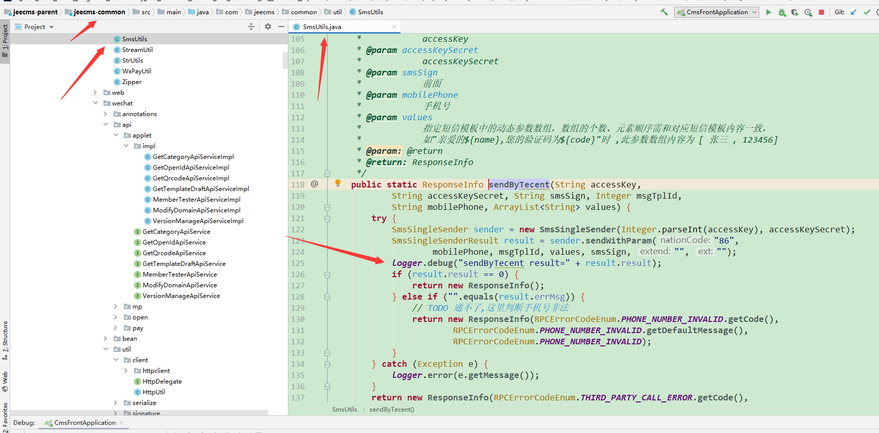Stop the running application (red square)
This screenshot has width=879, height=433.
(821, 12)
